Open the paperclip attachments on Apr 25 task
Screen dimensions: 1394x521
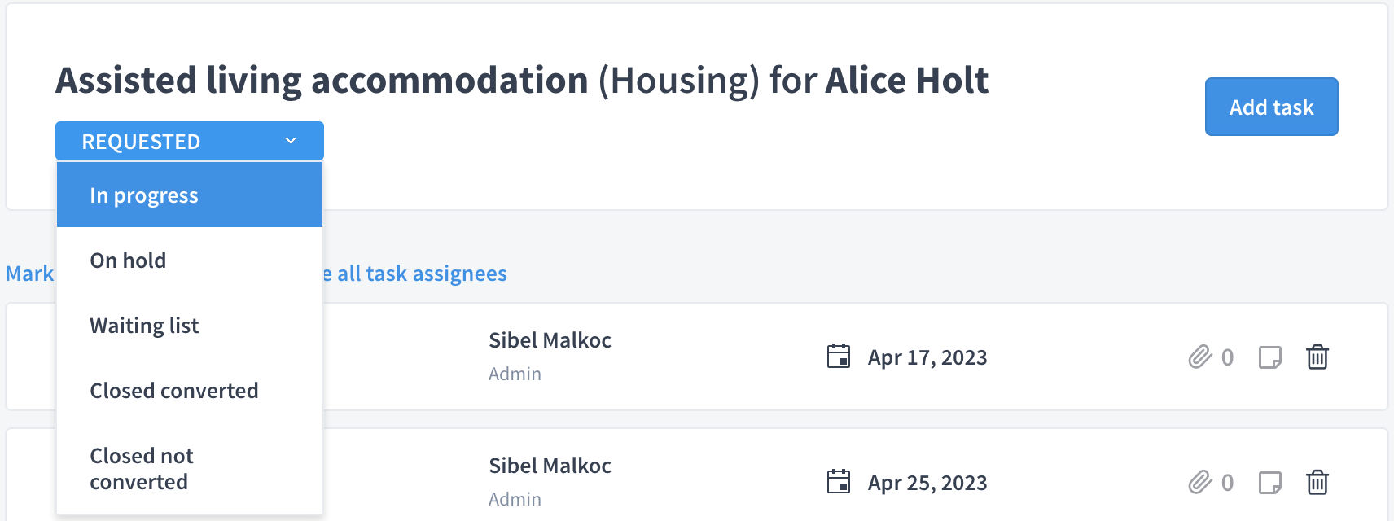[1200, 482]
